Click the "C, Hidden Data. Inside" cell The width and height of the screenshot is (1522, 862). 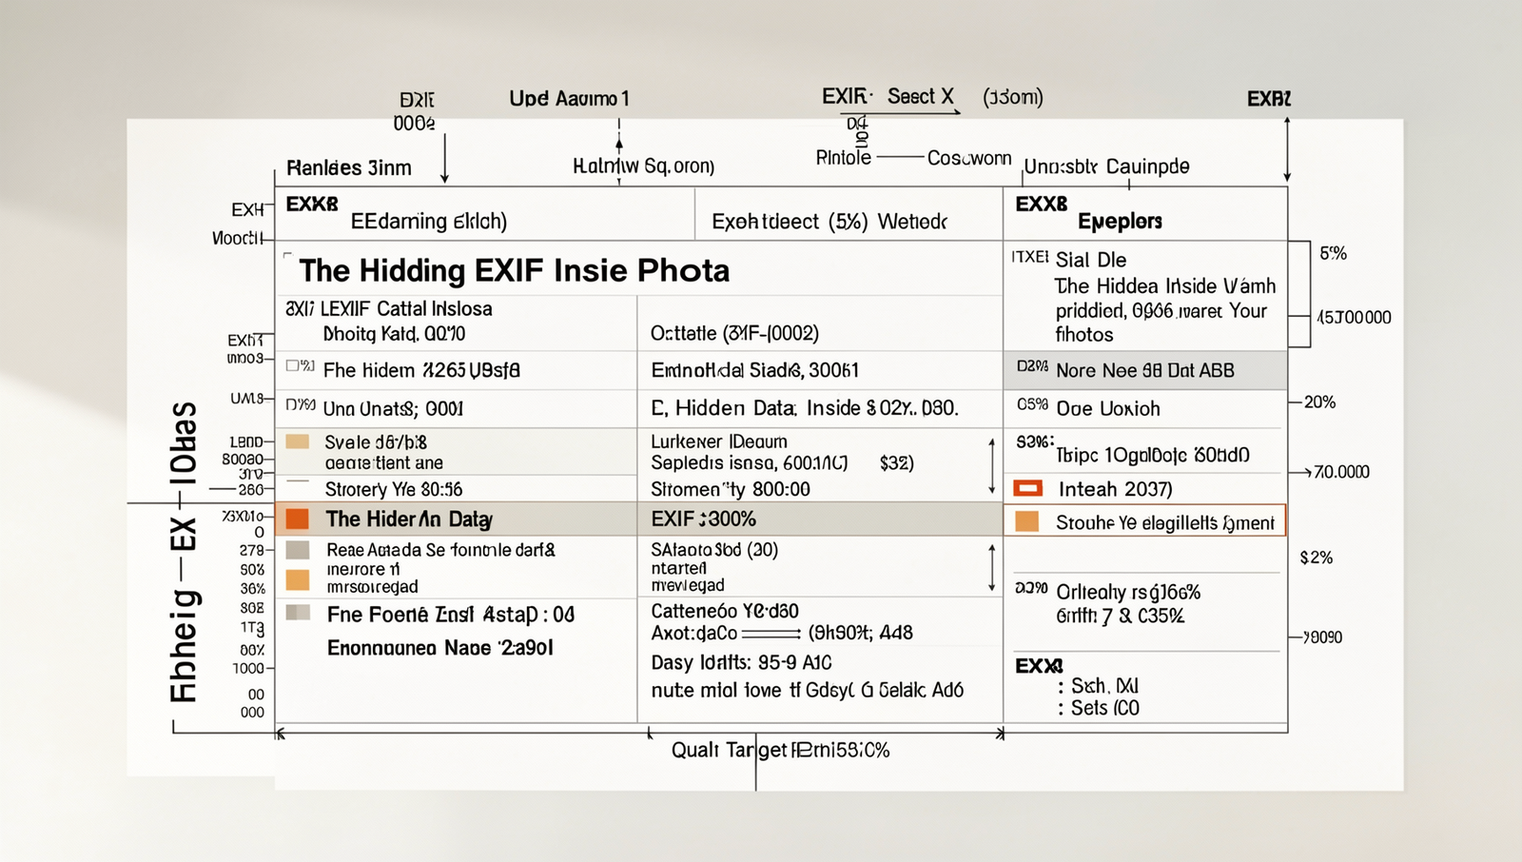(x=756, y=408)
